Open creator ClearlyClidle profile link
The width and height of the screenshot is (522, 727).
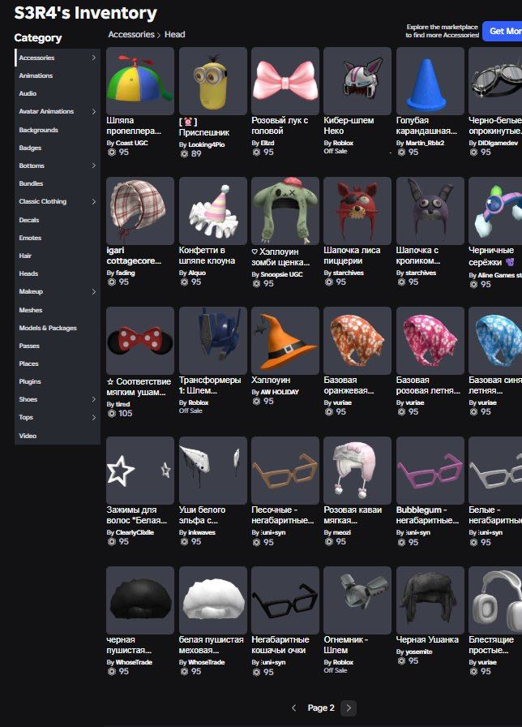pos(135,532)
